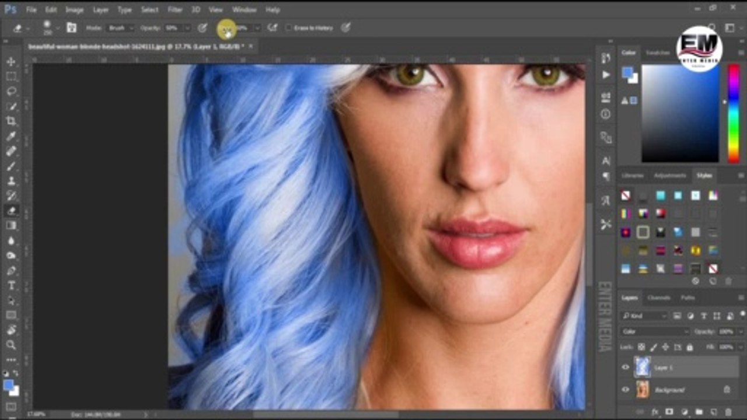This screenshot has height=420, width=747.
Task: Select the Rectangle shape tool
Action: (11, 315)
